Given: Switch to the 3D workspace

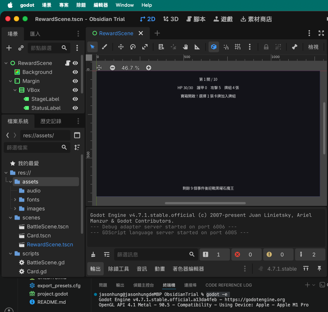Looking at the screenshot, I should click(x=171, y=19).
